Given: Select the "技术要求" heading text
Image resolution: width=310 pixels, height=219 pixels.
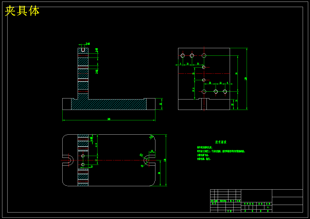Looking at the screenshot, I should 221,142.
